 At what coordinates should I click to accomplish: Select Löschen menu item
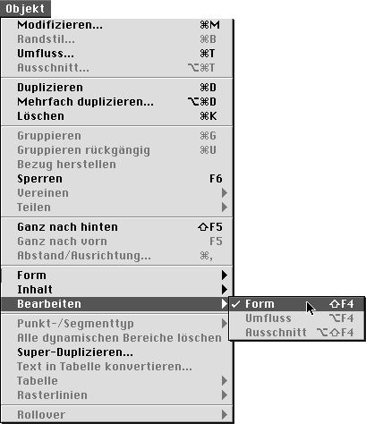[117, 116]
